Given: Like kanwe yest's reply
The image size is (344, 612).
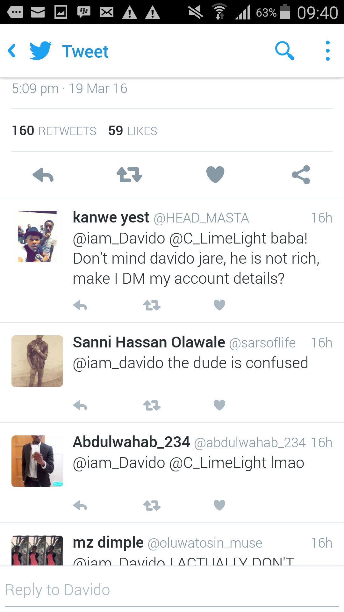Looking at the screenshot, I should point(219,305).
